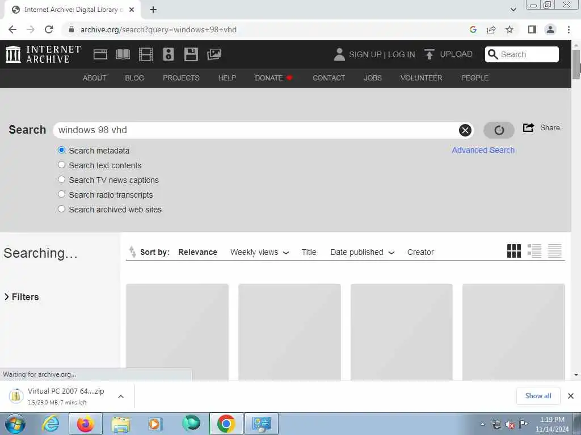Open the Windows Start orb
Viewport: 581px width, 435px height.
pos(15,424)
